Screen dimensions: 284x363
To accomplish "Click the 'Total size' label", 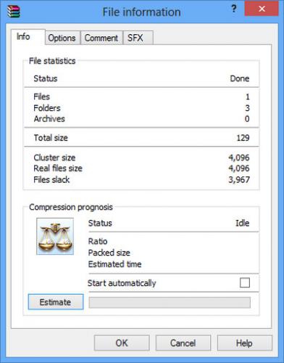I will tap(51, 138).
